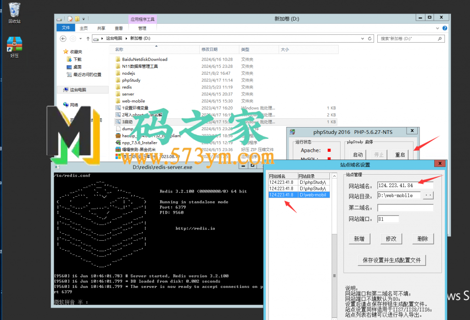Viewport: 470px width, 320px height.
Task: Close the 站点域名设置 dialog
Action: pyautogui.click(x=440, y=164)
